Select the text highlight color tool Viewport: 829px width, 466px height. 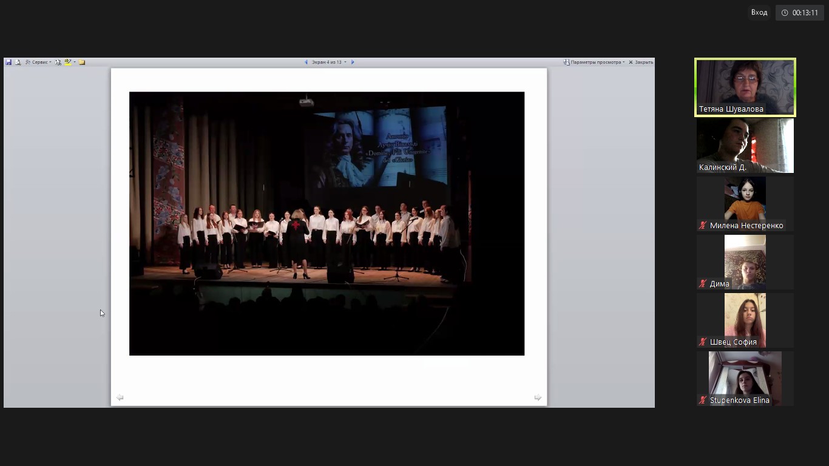point(67,62)
